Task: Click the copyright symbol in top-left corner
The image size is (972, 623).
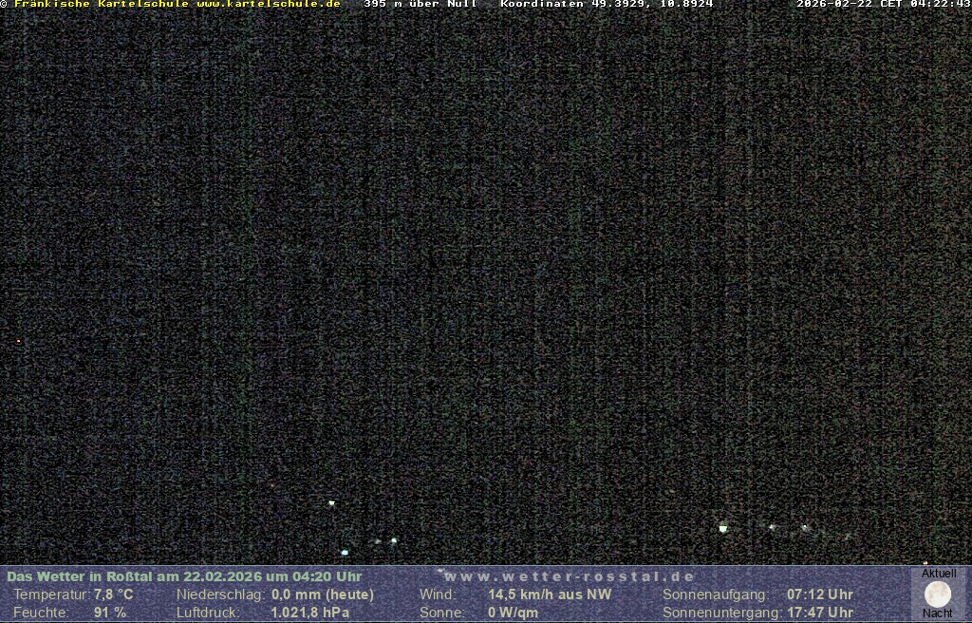Action: click(5, 4)
